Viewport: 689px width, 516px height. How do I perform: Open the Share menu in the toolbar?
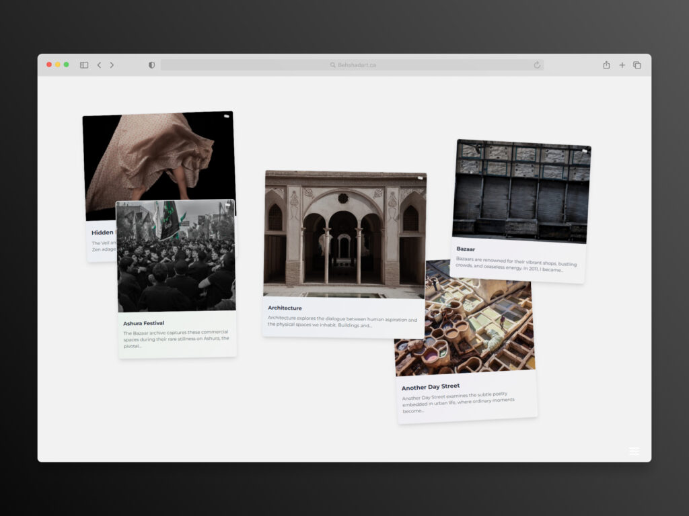pyautogui.click(x=606, y=65)
